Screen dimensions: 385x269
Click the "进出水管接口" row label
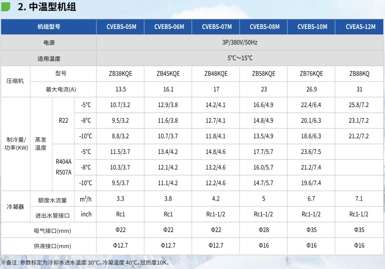coord(52,216)
